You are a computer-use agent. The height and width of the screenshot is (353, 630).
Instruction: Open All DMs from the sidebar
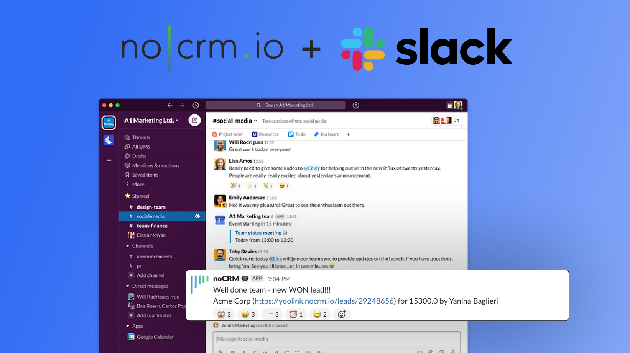(140, 146)
